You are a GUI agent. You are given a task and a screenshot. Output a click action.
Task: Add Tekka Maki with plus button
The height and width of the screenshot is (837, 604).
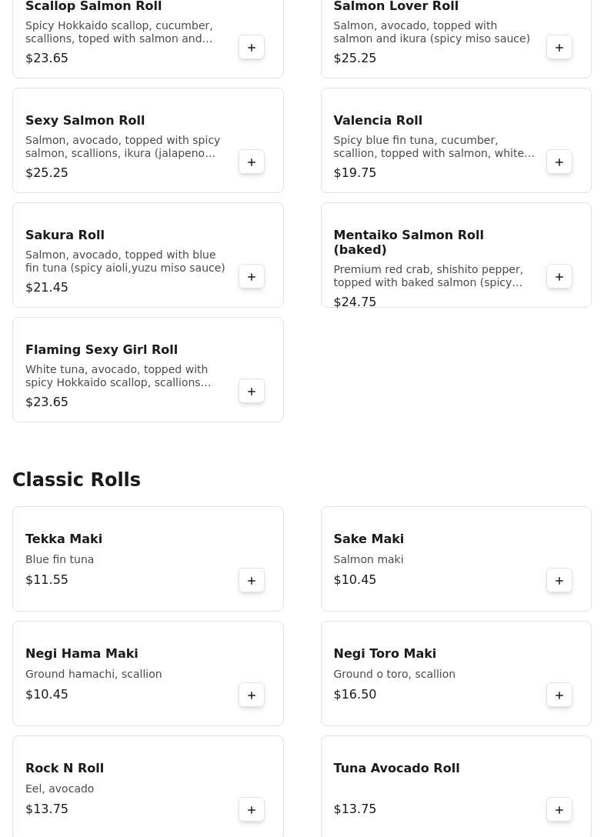pos(252,581)
